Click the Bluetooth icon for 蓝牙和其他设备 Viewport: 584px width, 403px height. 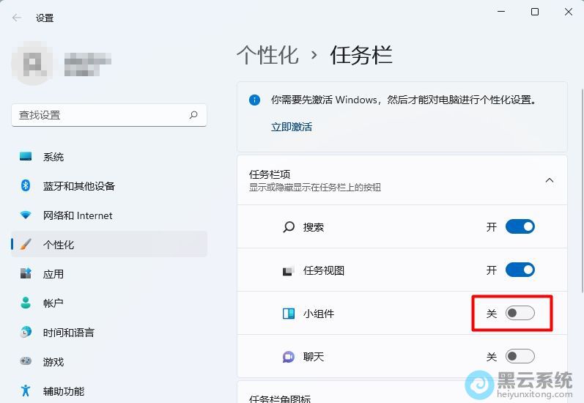coord(26,186)
